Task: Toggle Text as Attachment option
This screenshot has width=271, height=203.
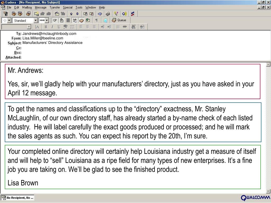Action: tap(62, 20)
